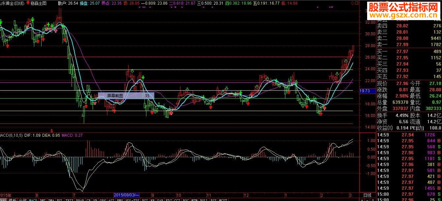Click the 最高 value 28.00
Image resolution: width=442 pixels, height=201 pixels.
point(435,90)
